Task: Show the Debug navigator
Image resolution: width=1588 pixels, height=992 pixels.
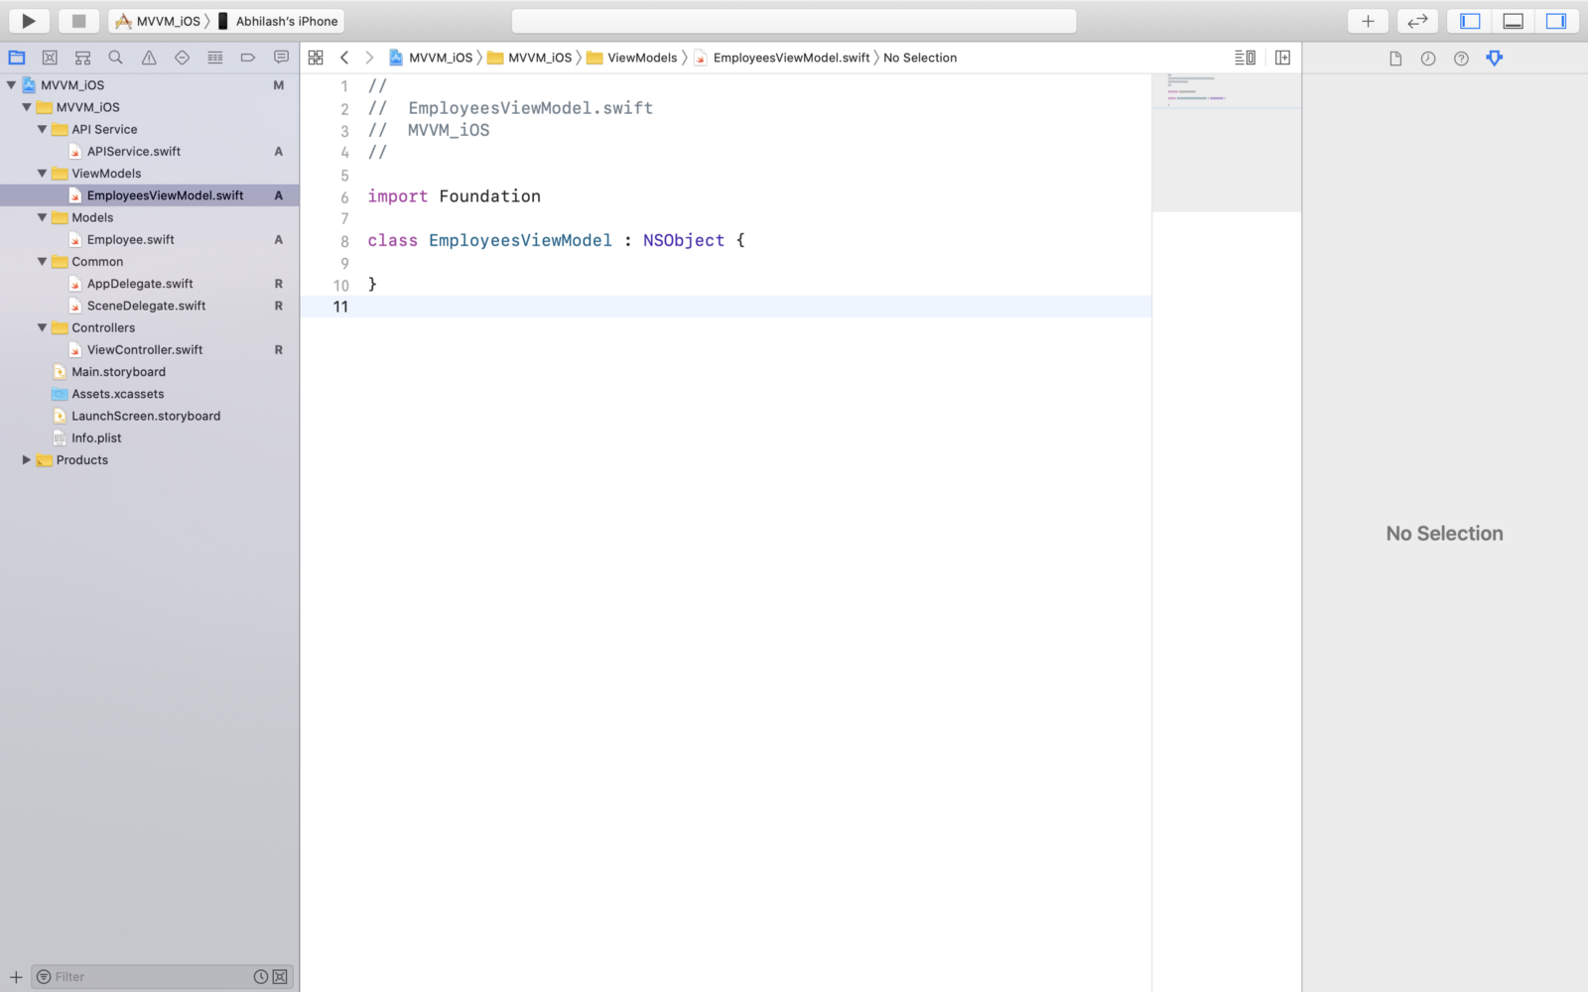Action: (214, 58)
